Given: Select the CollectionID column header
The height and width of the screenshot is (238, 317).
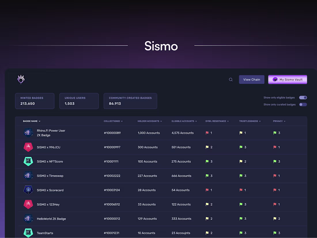Looking at the screenshot, I should click(x=113, y=121).
